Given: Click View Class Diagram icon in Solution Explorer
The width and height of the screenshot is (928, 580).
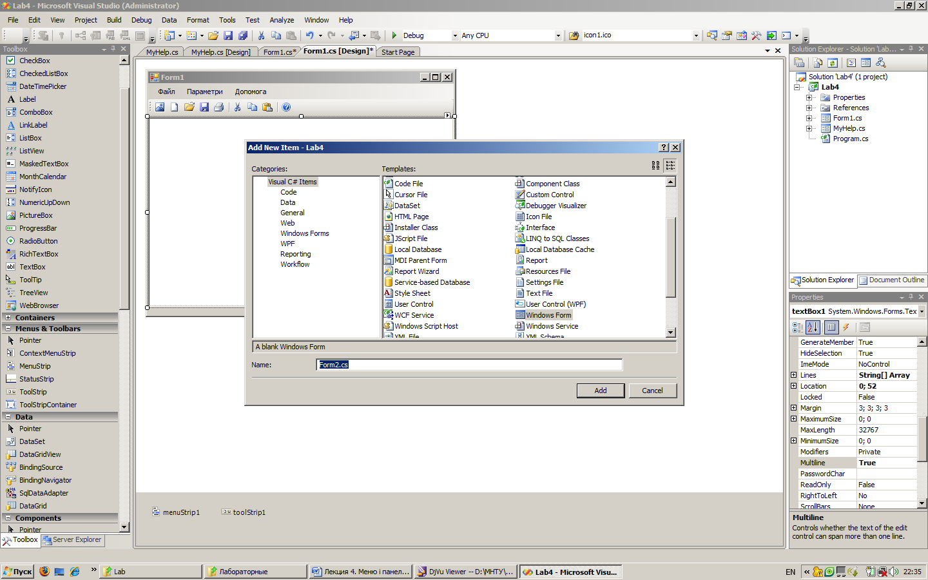Looking at the screenshot, I should click(x=880, y=63).
